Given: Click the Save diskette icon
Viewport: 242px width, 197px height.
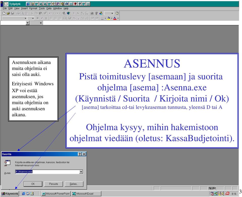Looking at the screenshot, I should pyautogui.click(x=13, y=13).
